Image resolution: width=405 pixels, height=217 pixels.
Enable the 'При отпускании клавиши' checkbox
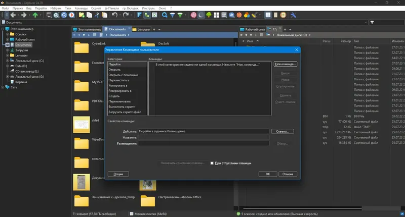coord(212,163)
